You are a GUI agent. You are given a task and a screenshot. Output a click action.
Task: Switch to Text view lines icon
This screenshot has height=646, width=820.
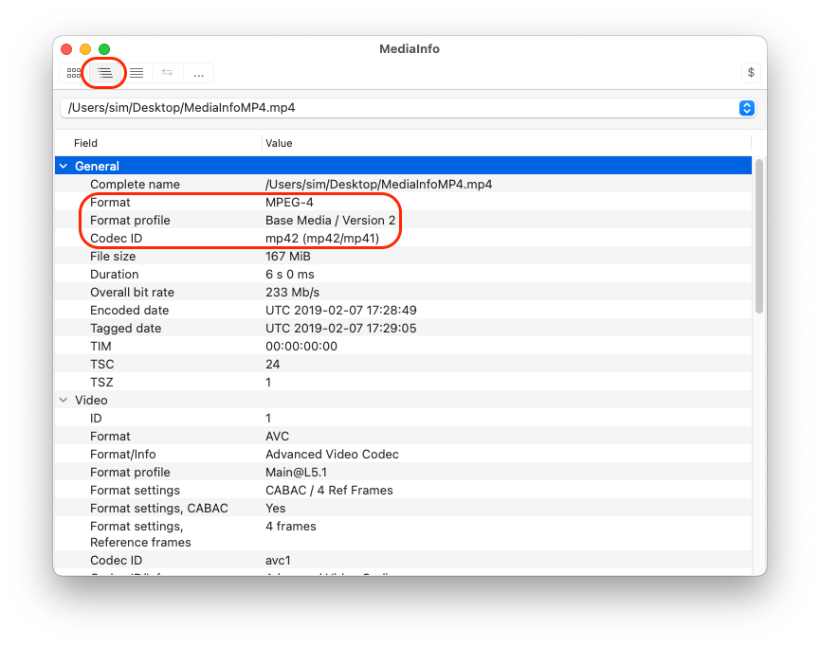tap(137, 73)
